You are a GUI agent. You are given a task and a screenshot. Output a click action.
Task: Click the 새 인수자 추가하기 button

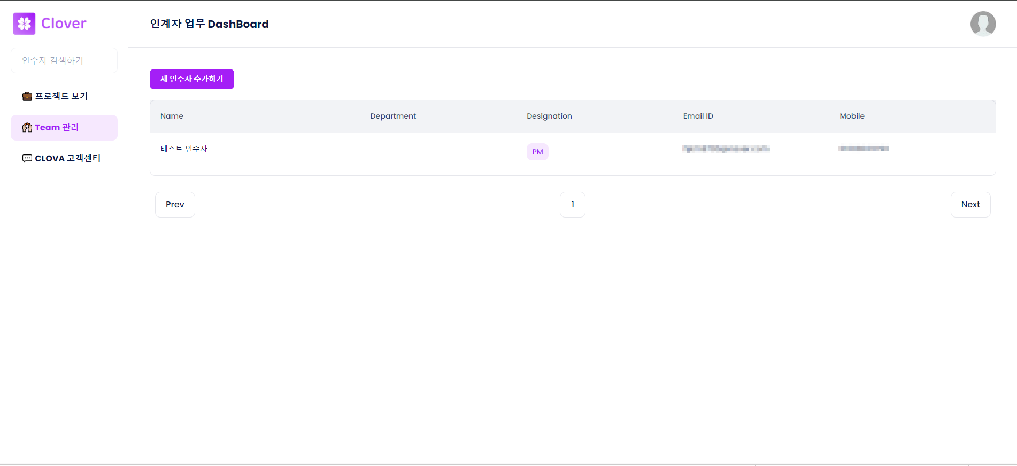(x=192, y=79)
